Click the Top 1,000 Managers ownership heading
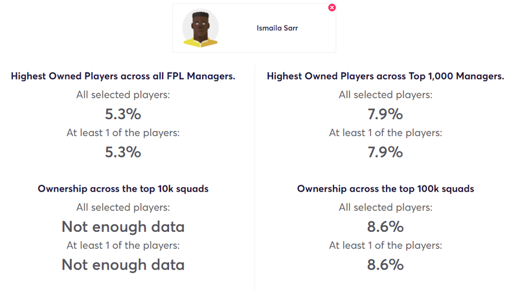 click(385, 76)
